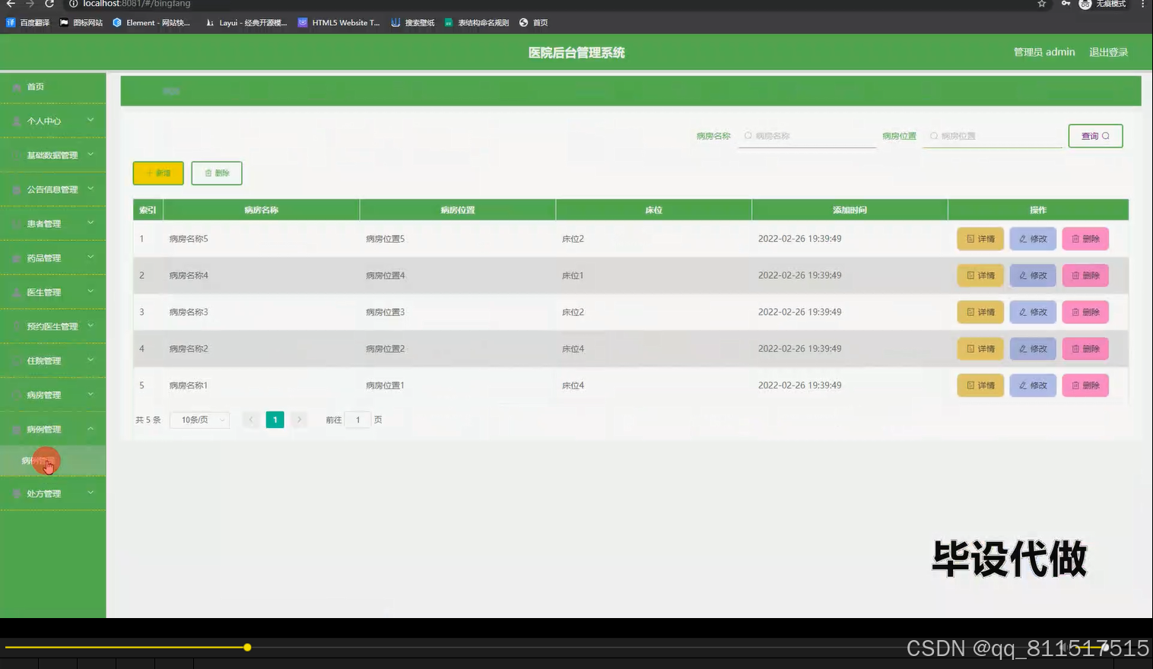The height and width of the screenshot is (669, 1153).
Task: Click pink 删除 for 病房名称1 row
Action: point(1085,385)
